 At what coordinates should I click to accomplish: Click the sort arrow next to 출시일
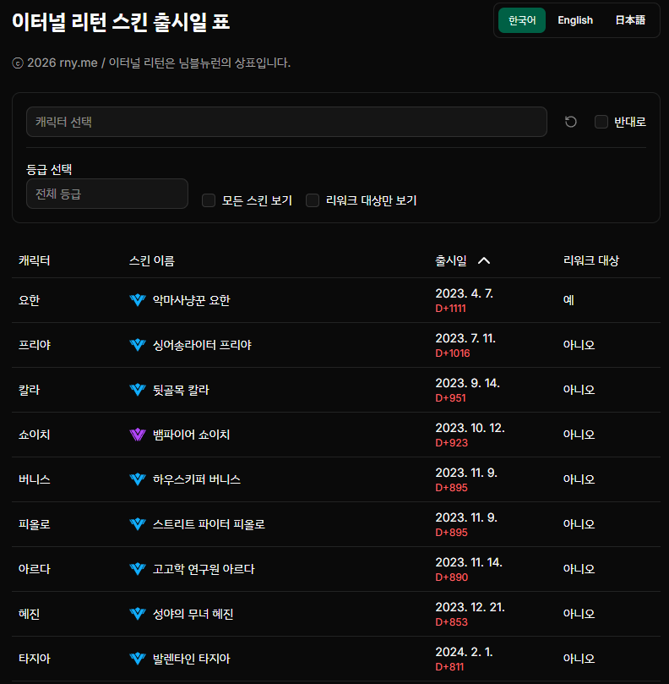484,261
